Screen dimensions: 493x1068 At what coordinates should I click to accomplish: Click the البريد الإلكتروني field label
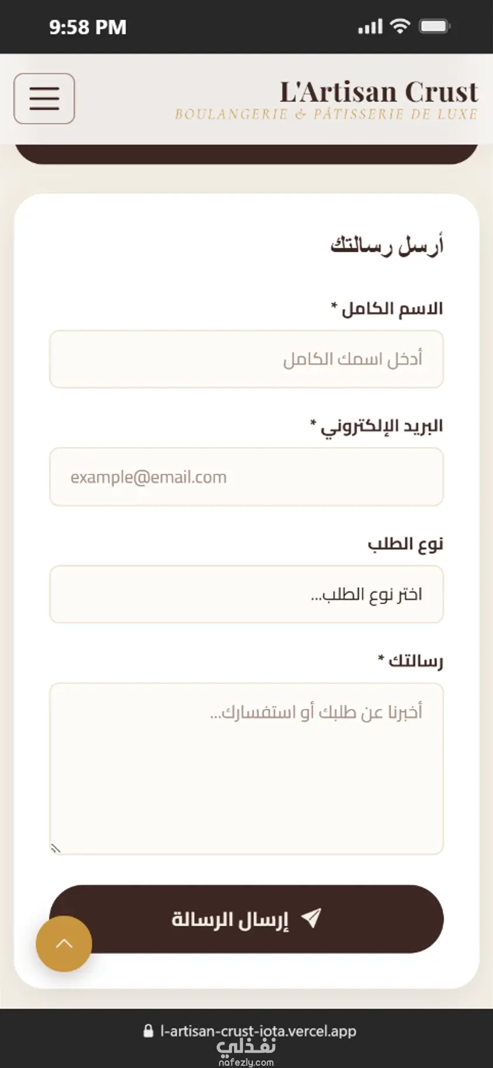tap(377, 426)
